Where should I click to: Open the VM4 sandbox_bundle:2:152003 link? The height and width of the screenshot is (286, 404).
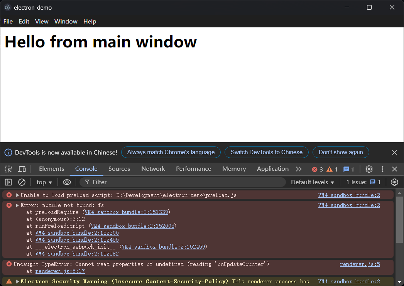133,226
